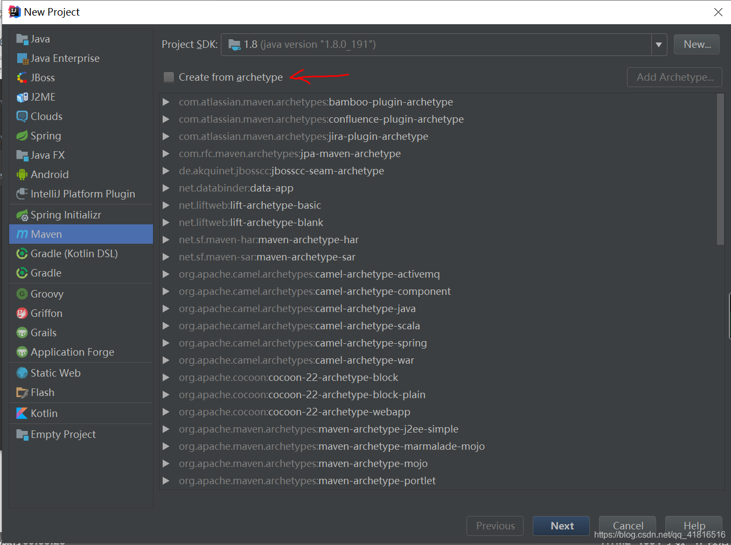The image size is (731, 545).
Task: Click the Kotlin K icon
Action: point(22,413)
